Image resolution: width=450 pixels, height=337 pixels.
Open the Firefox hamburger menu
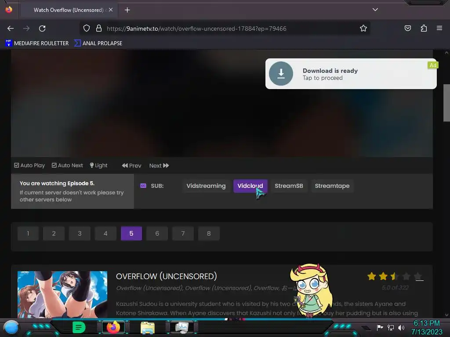(439, 29)
